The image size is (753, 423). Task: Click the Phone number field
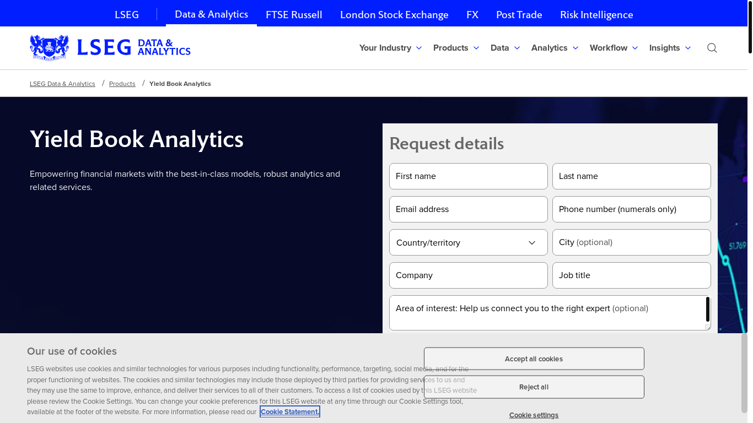coord(632,209)
